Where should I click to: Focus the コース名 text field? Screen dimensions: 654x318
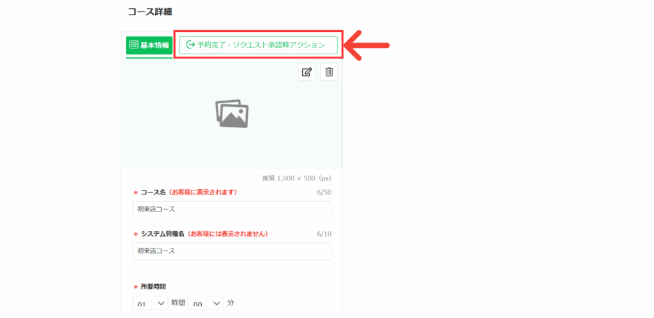point(231,210)
